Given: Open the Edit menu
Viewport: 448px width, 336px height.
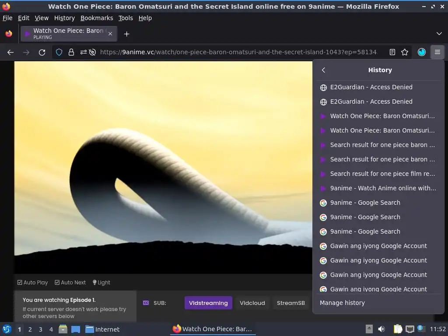Looking at the screenshot, I should click(x=24, y=18).
